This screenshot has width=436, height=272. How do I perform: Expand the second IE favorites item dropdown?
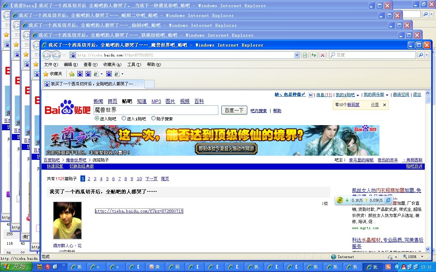click(x=122, y=74)
